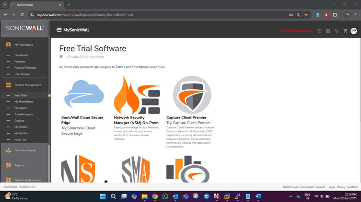Image resolution: width=361 pixels, height=202 pixels.
Task: Open a new browser tab
Action: (x=69, y=5)
